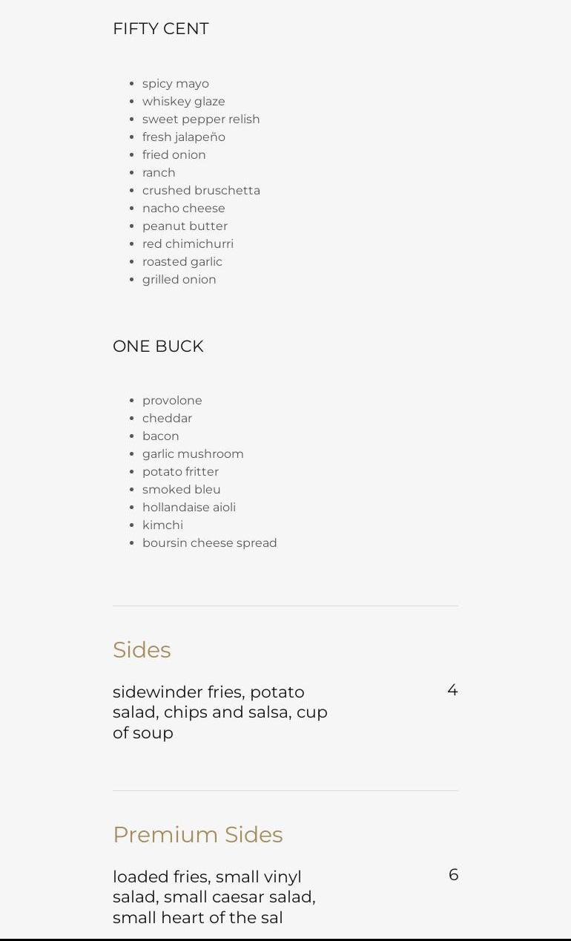Click the FIFTY CENT heading
Screen dimensions: 571x941
click(x=160, y=29)
